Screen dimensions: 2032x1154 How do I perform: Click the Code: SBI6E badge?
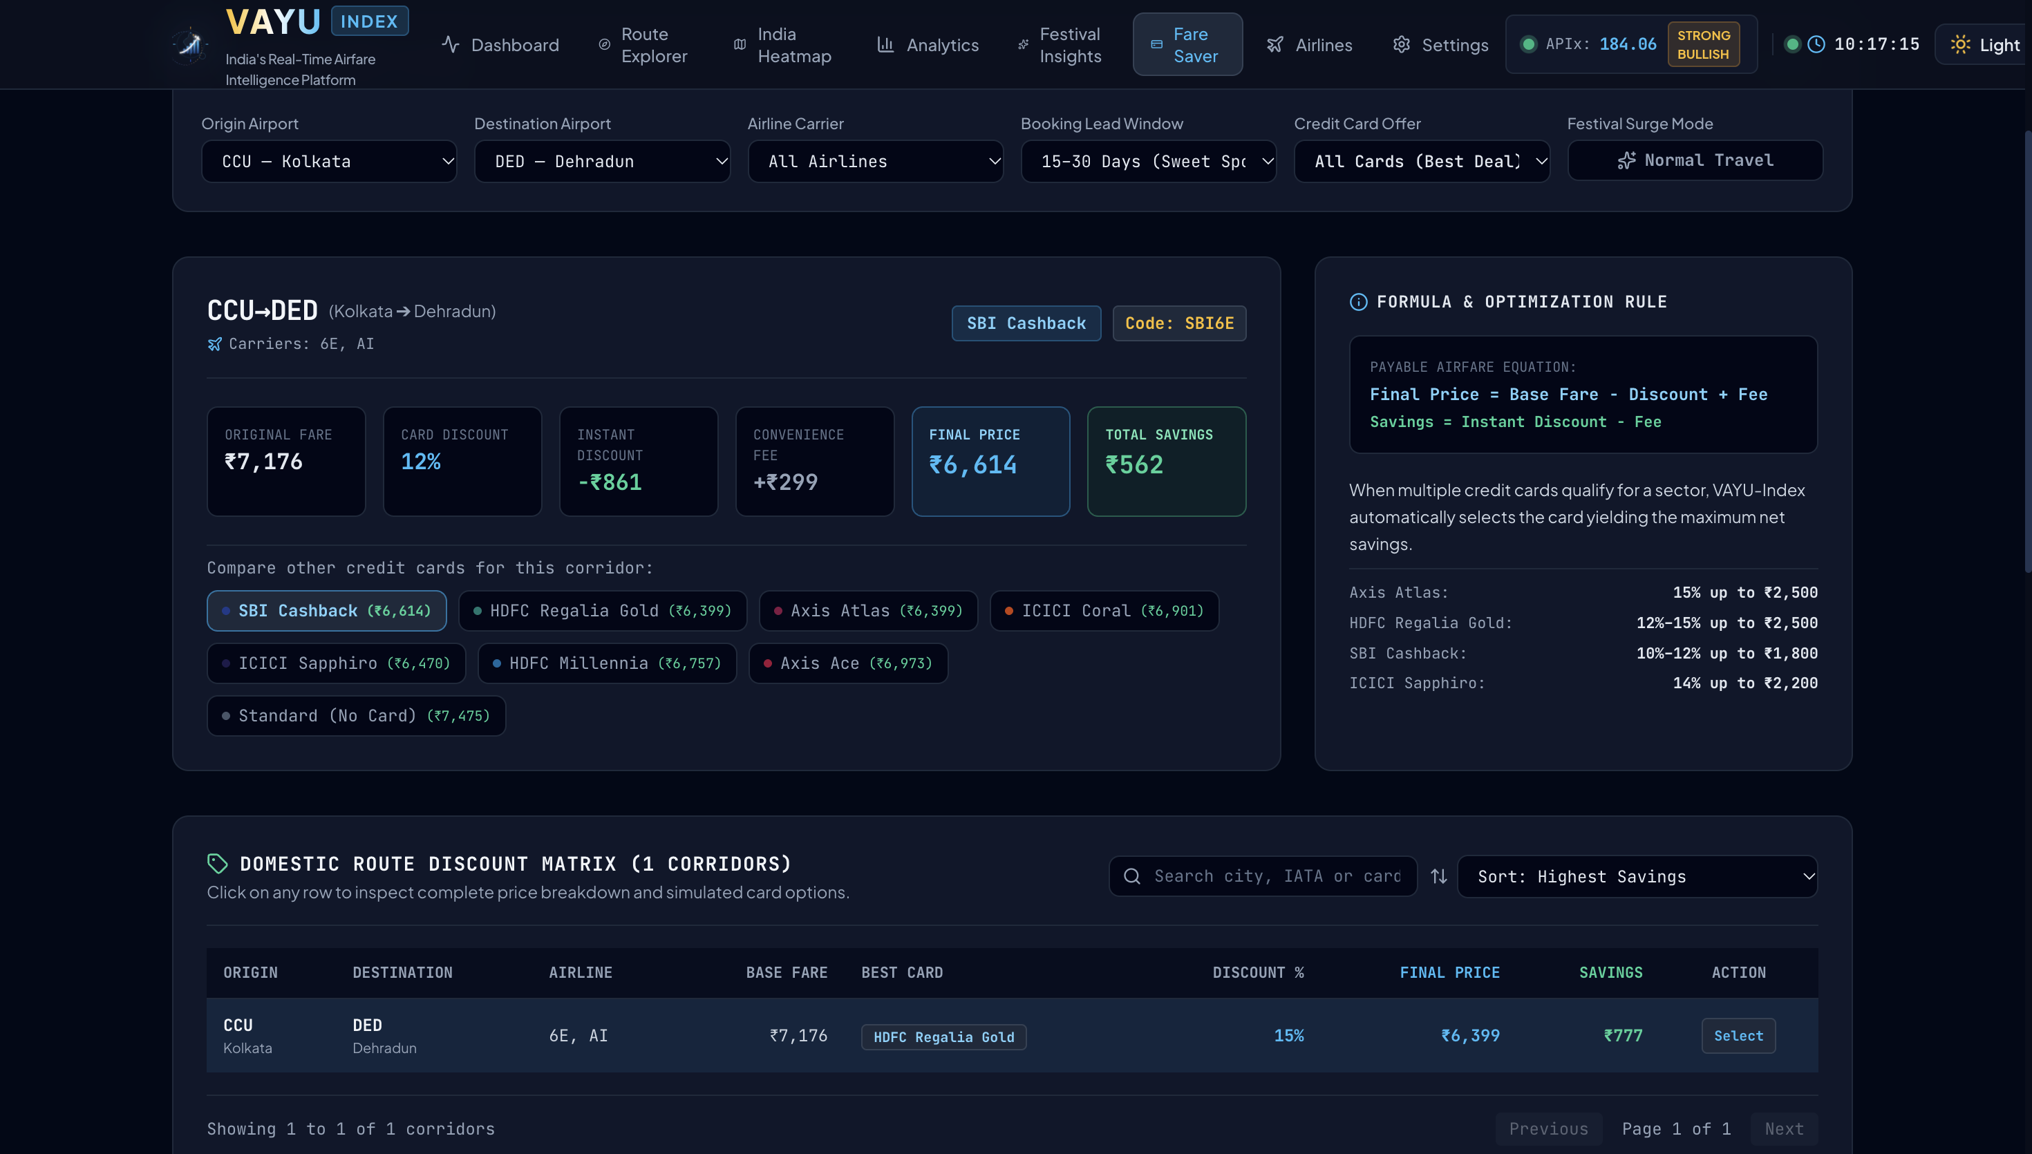(1178, 323)
